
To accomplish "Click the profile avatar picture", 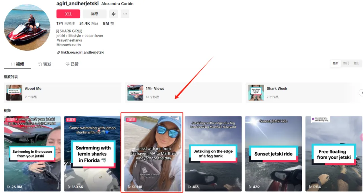I will point(27,27).
